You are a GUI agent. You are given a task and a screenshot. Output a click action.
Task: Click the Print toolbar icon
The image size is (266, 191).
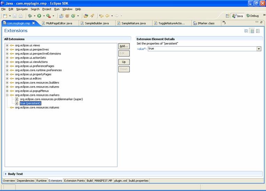[x=21, y=16]
